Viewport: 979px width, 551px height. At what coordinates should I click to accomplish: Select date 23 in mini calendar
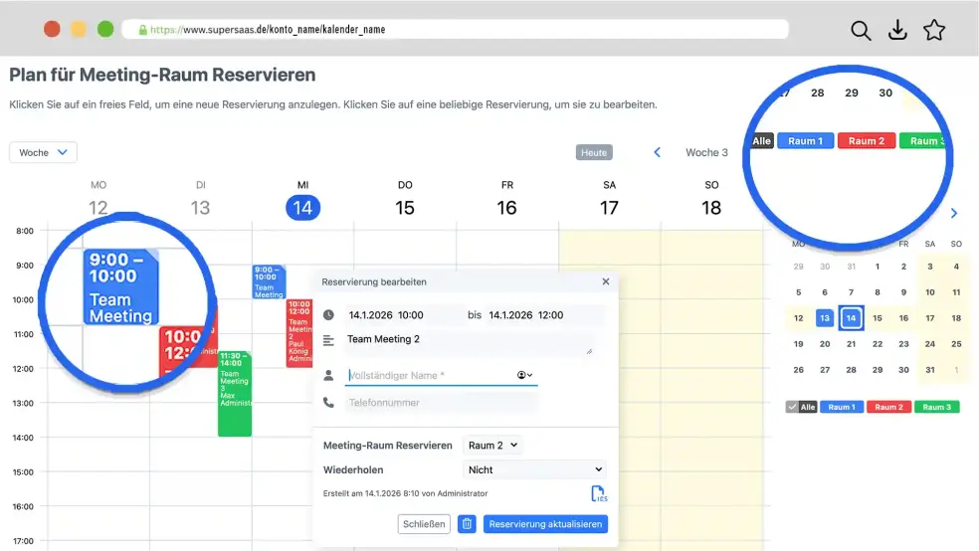coord(903,344)
